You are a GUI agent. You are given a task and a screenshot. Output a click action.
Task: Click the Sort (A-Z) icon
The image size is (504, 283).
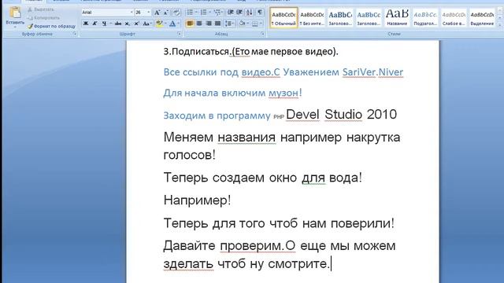[x=250, y=13]
